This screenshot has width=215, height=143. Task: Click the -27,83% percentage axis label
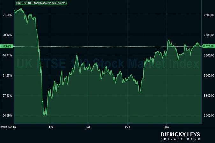(7, 96)
